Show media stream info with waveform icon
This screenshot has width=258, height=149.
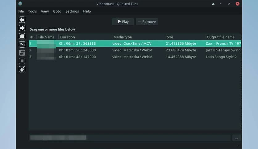coord(22,44)
